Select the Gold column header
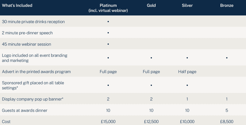Screen dimensions: 246x125 [151, 6]
